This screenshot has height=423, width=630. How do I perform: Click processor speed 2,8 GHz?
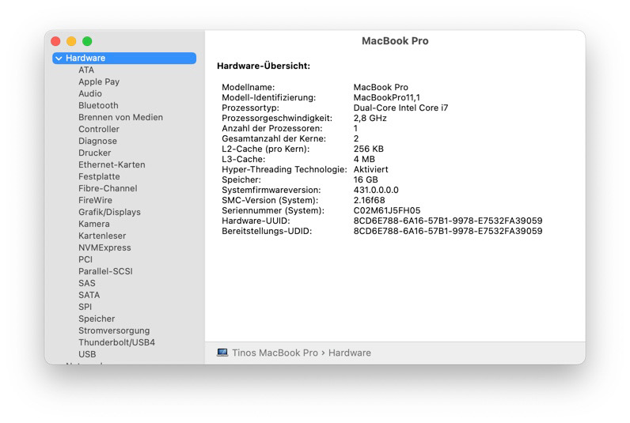370,119
